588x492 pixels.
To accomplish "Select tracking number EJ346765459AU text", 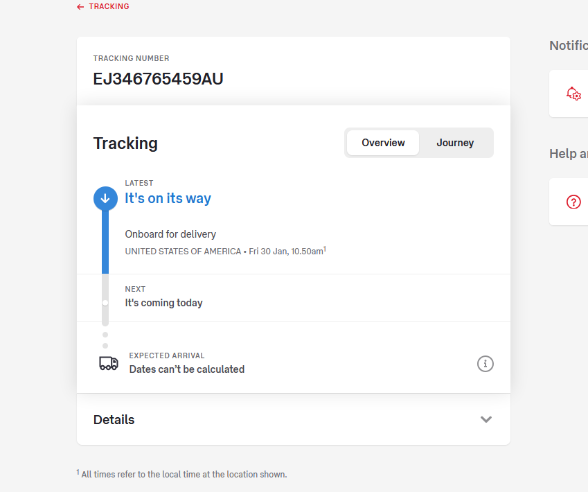I will click(x=158, y=79).
